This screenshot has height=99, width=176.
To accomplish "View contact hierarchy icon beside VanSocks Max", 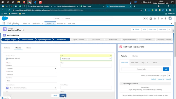I will click(x=23, y=30).
